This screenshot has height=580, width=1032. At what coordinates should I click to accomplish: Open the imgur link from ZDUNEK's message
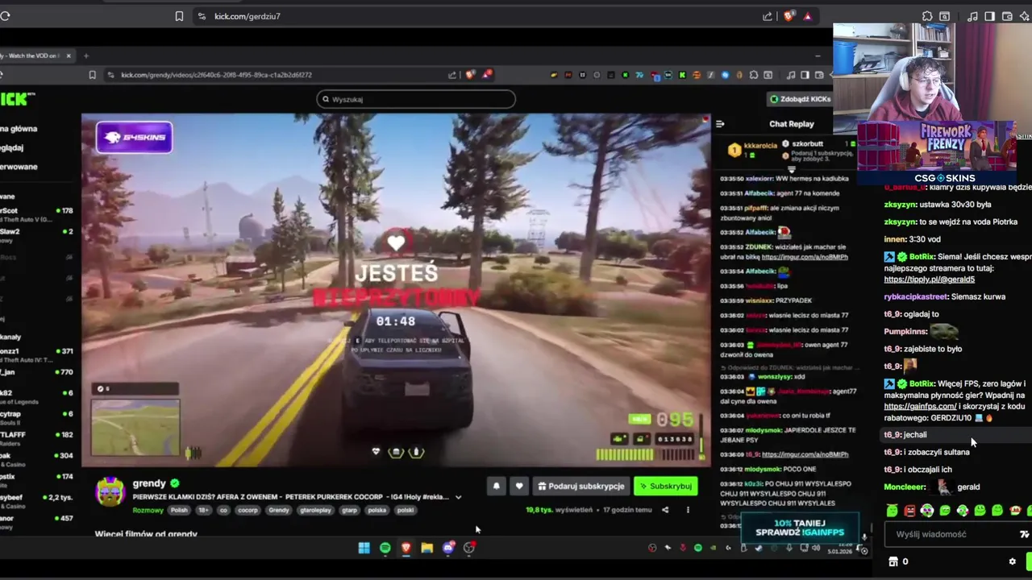[805, 257]
